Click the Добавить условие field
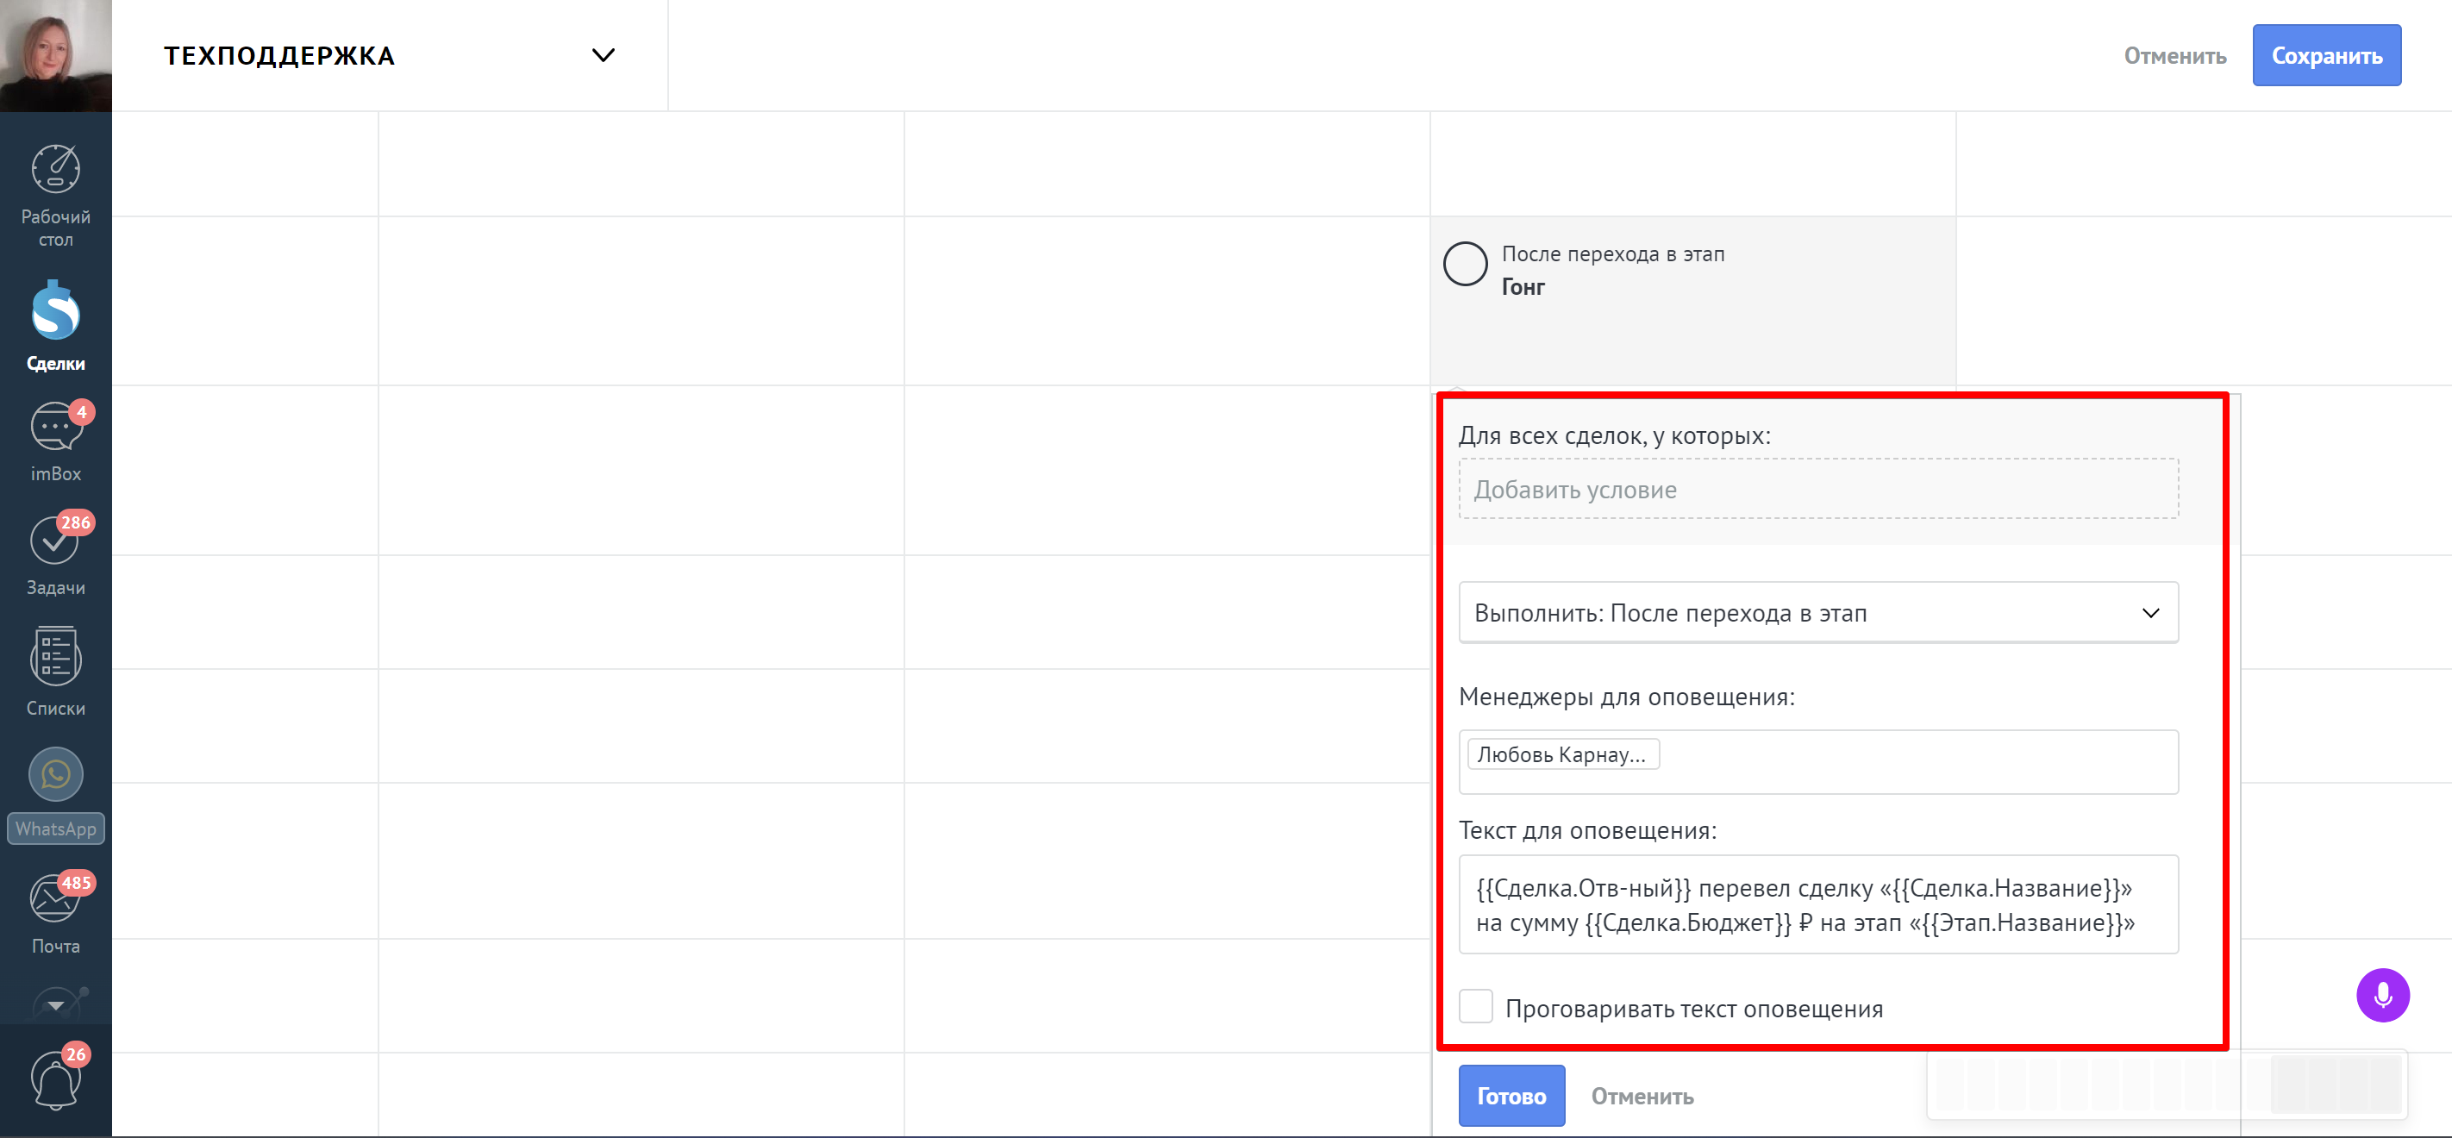The image size is (2452, 1138). [1818, 489]
